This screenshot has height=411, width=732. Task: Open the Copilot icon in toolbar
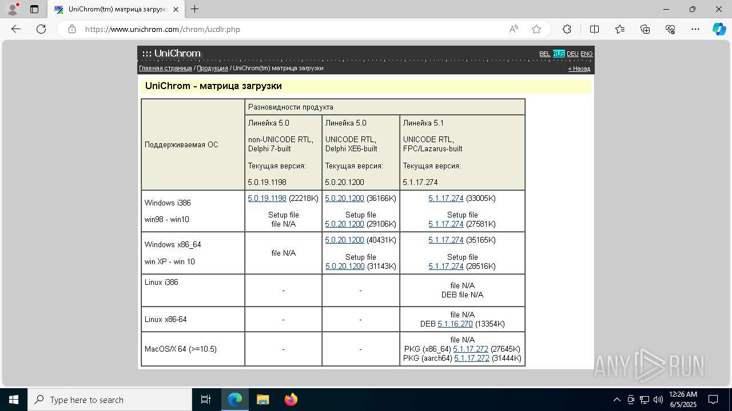[x=719, y=29]
